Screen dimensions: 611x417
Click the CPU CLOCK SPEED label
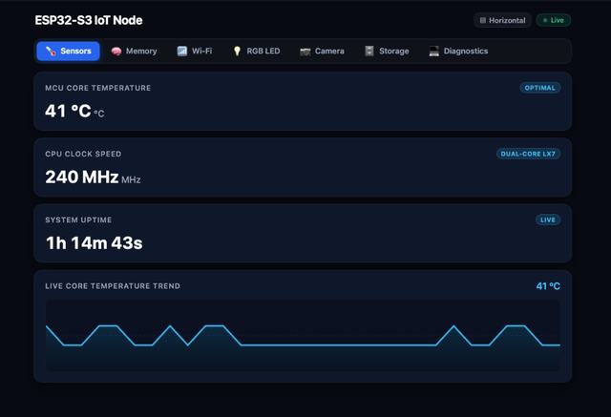83,154
